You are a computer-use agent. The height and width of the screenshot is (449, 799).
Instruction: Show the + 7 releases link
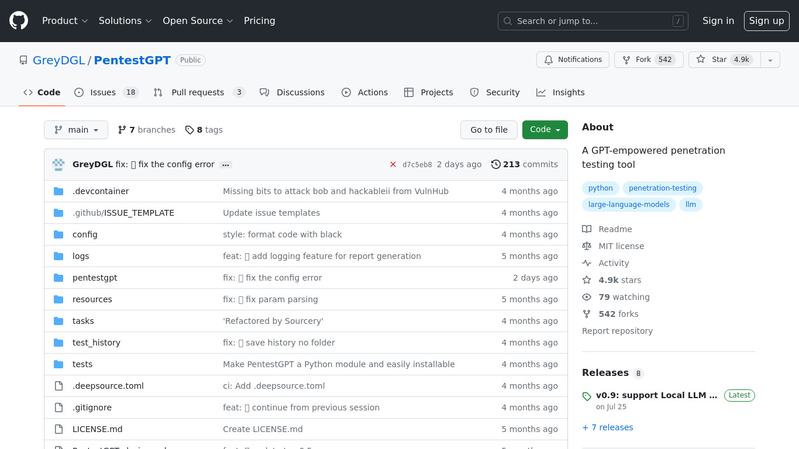point(608,427)
